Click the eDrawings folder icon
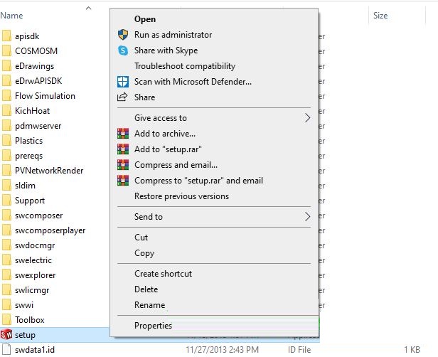Viewport: 438px width, 357px height. coord(6,66)
